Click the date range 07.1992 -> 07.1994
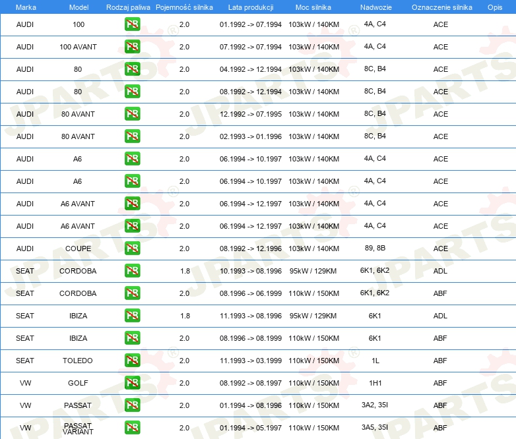 tap(251, 47)
